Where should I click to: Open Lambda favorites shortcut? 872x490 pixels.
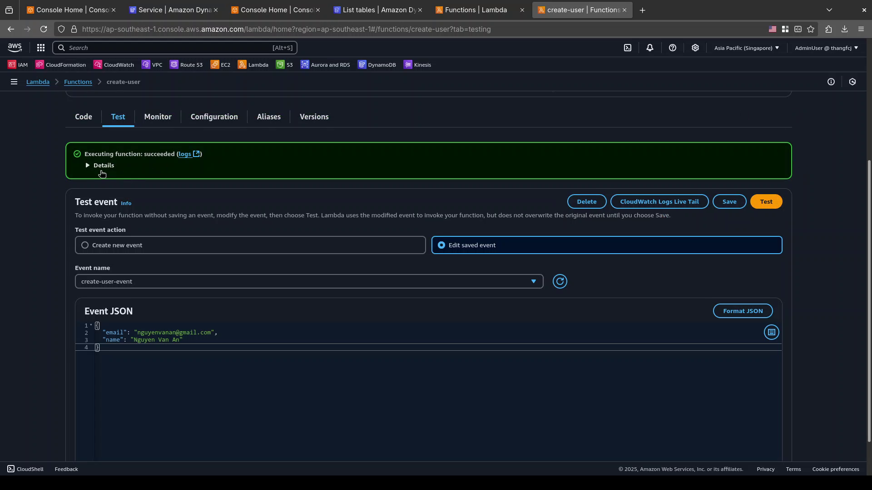click(x=253, y=65)
